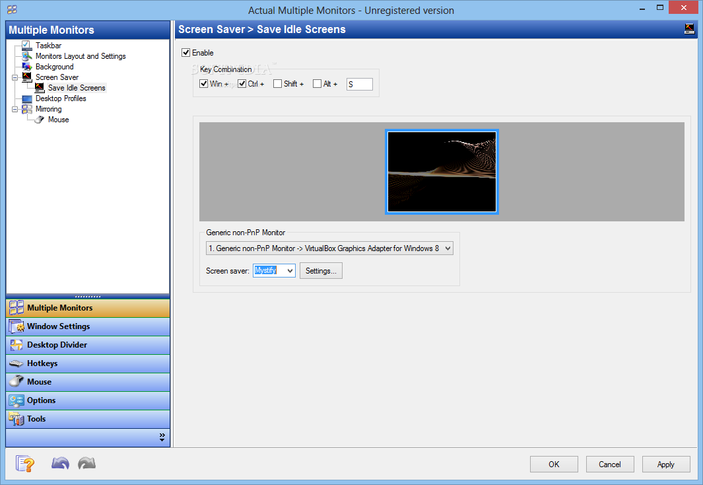Switch to Tools section
The image size is (703, 485).
pos(88,419)
